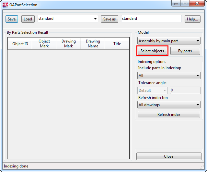Click the Tolerance angle value field
Image resolution: width=207 pixels, height=172 pixels.
(x=185, y=91)
